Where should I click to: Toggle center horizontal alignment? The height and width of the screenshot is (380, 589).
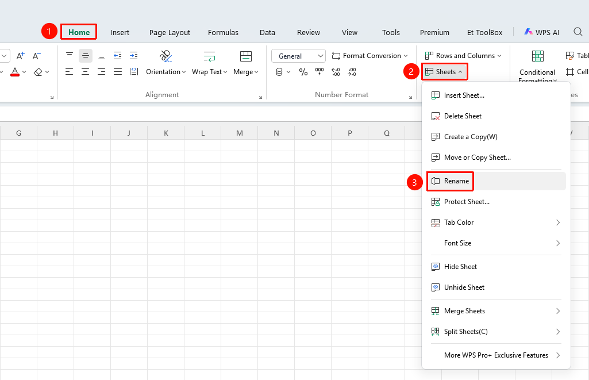click(x=86, y=72)
